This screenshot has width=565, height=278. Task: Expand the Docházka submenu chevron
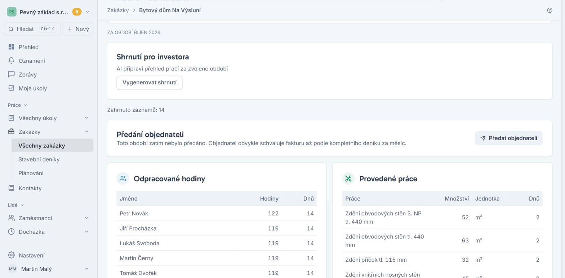(x=87, y=232)
